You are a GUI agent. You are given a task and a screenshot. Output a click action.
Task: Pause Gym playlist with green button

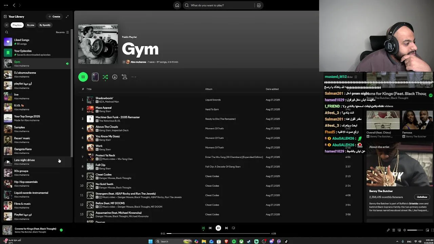(83, 77)
